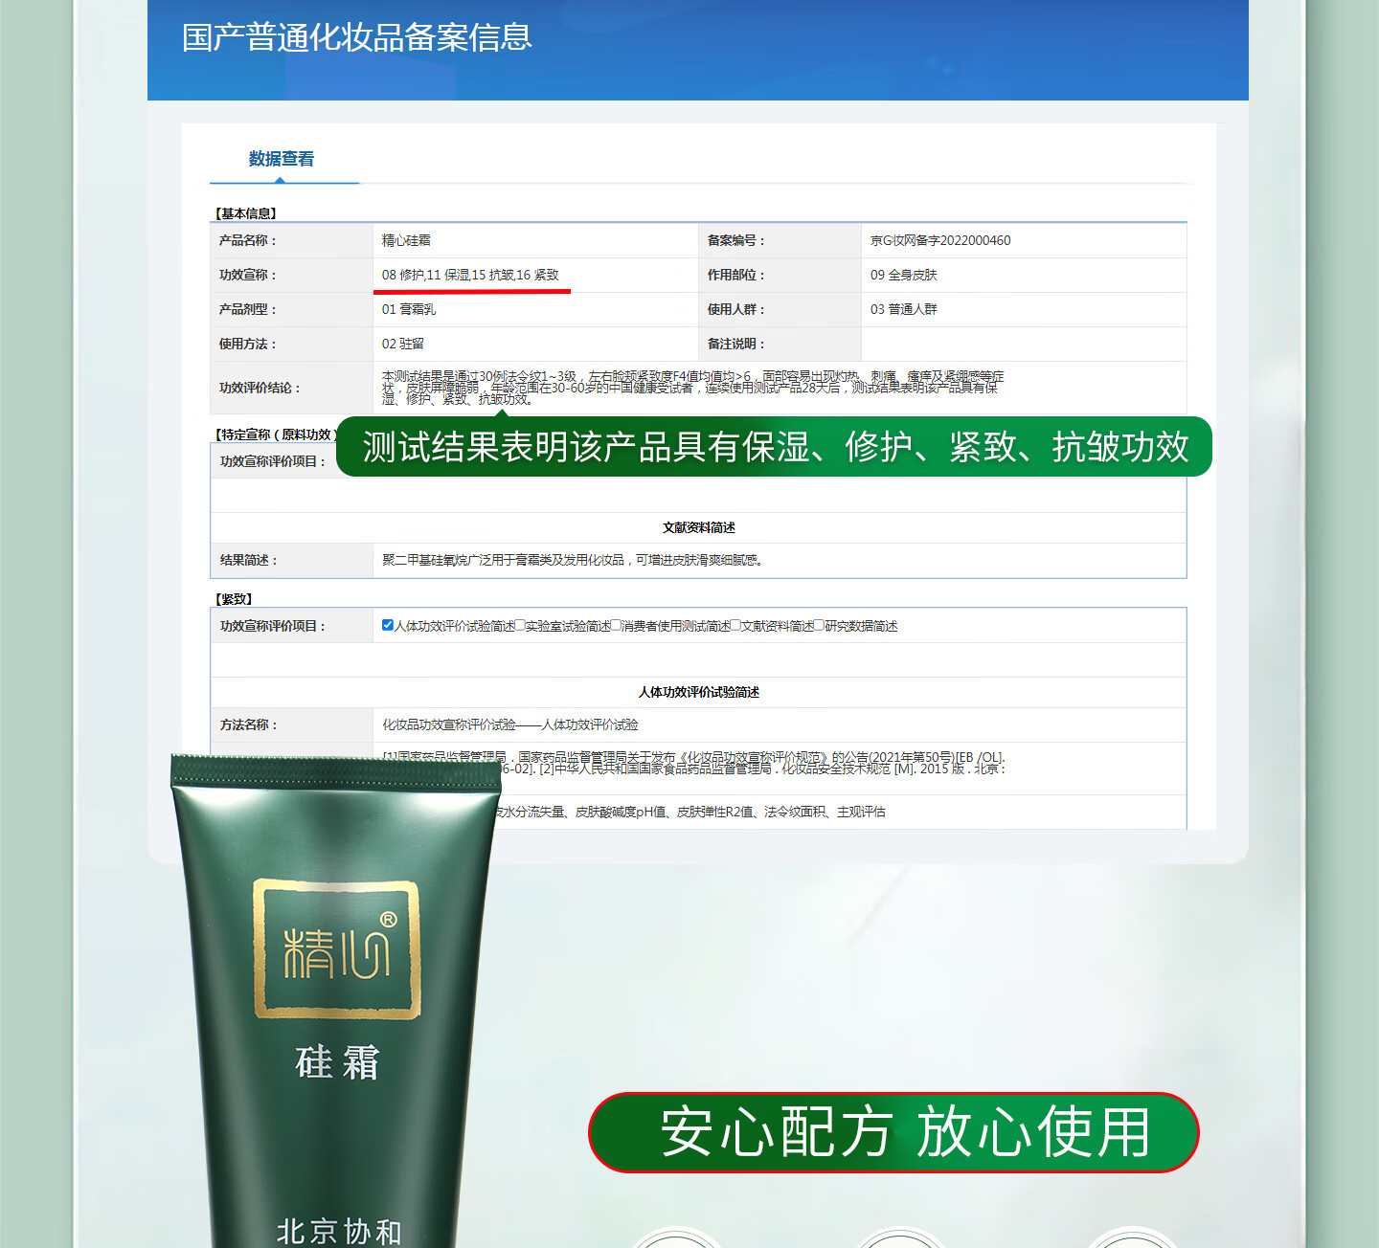Screen dimensions: 1379x1248
Task: Click the 文献资料简述 subsection header
Action: [699, 527]
